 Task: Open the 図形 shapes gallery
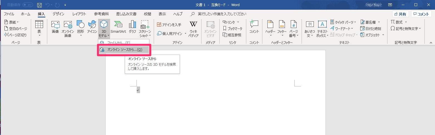point(81,29)
